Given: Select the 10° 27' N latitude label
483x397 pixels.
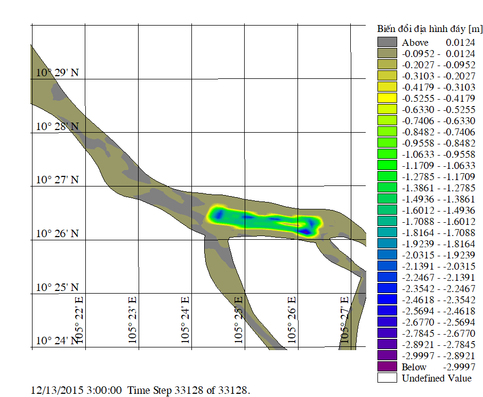Looking at the screenshot, I should [57, 180].
